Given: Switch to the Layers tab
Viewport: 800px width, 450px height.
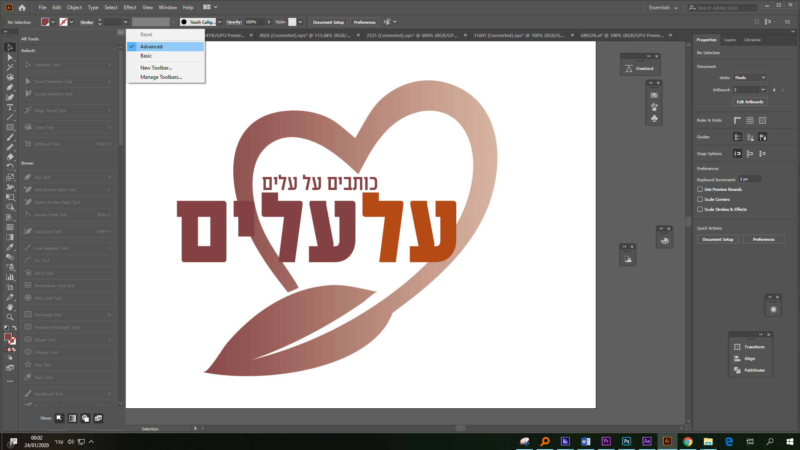Looking at the screenshot, I should click(x=730, y=40).
